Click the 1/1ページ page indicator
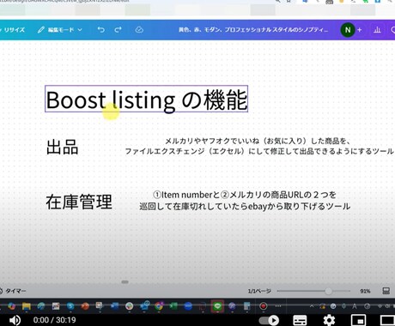The image size is (395, 326). point(259,291)
